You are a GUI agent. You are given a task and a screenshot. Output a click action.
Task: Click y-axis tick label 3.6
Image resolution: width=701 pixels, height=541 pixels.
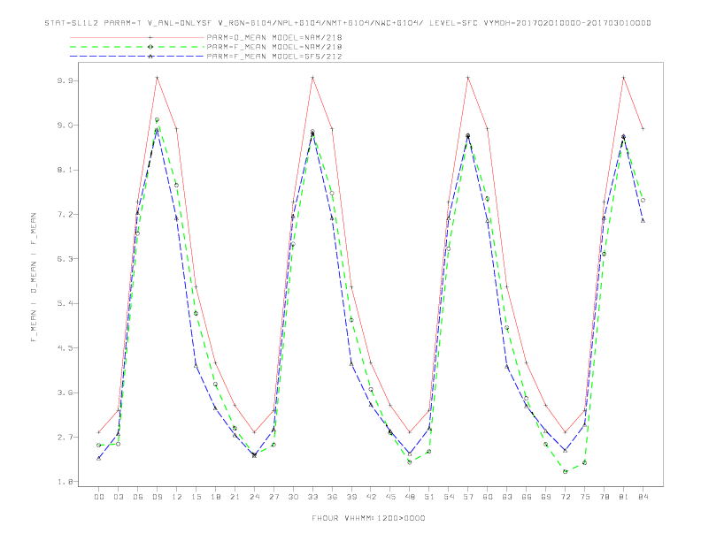pyautogui.click(x=65, y=392)
